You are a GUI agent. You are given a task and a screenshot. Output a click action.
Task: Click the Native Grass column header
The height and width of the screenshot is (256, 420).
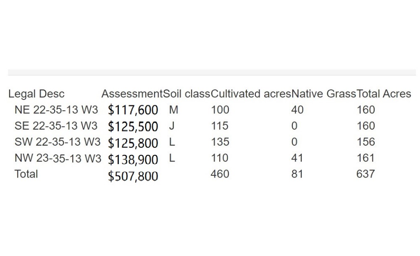(x=323, y=94)
